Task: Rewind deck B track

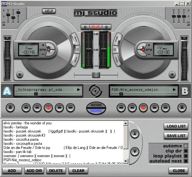Action: click(x=132, y=108)
